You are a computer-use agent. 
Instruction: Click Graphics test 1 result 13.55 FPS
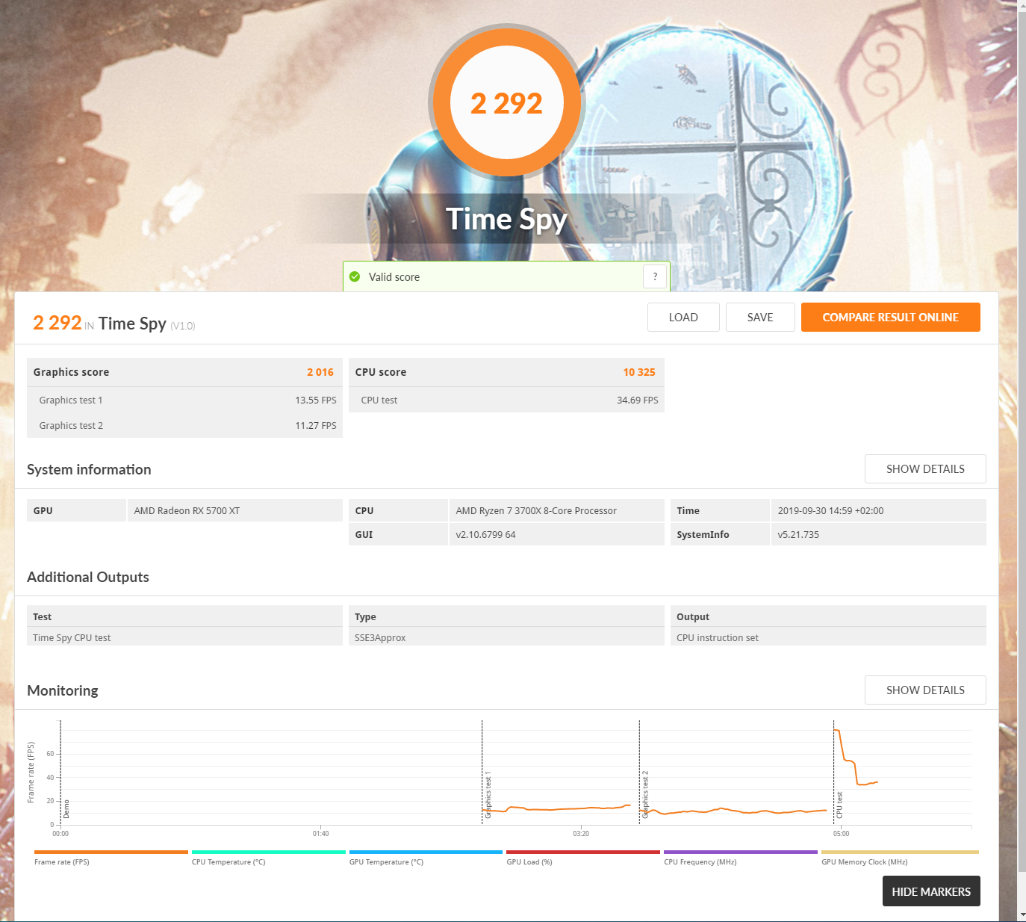(x=316, y=400)
